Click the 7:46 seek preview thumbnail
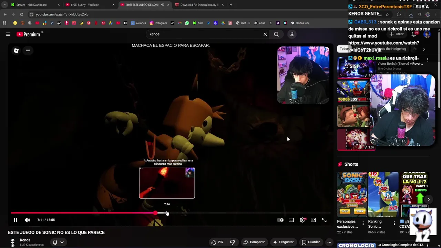 167,183
